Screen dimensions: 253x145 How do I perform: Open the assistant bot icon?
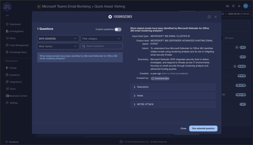228,6
